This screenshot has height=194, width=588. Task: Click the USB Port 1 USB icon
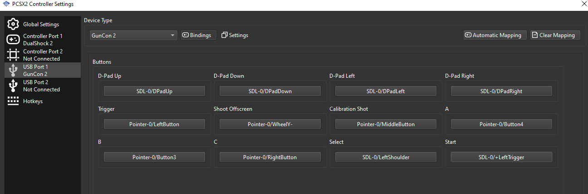click(x=13, y=71)
